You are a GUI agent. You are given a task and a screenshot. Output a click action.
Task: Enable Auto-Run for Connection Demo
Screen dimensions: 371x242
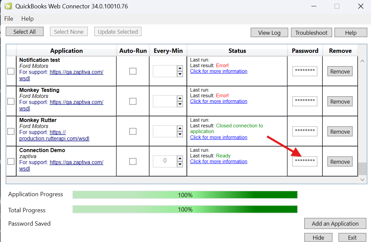(x=133, y=161)
